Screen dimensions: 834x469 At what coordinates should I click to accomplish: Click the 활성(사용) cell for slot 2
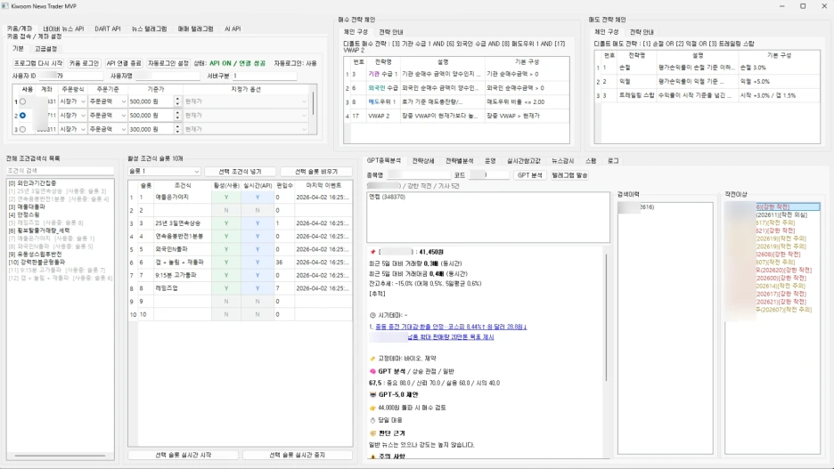click(226, 210)
